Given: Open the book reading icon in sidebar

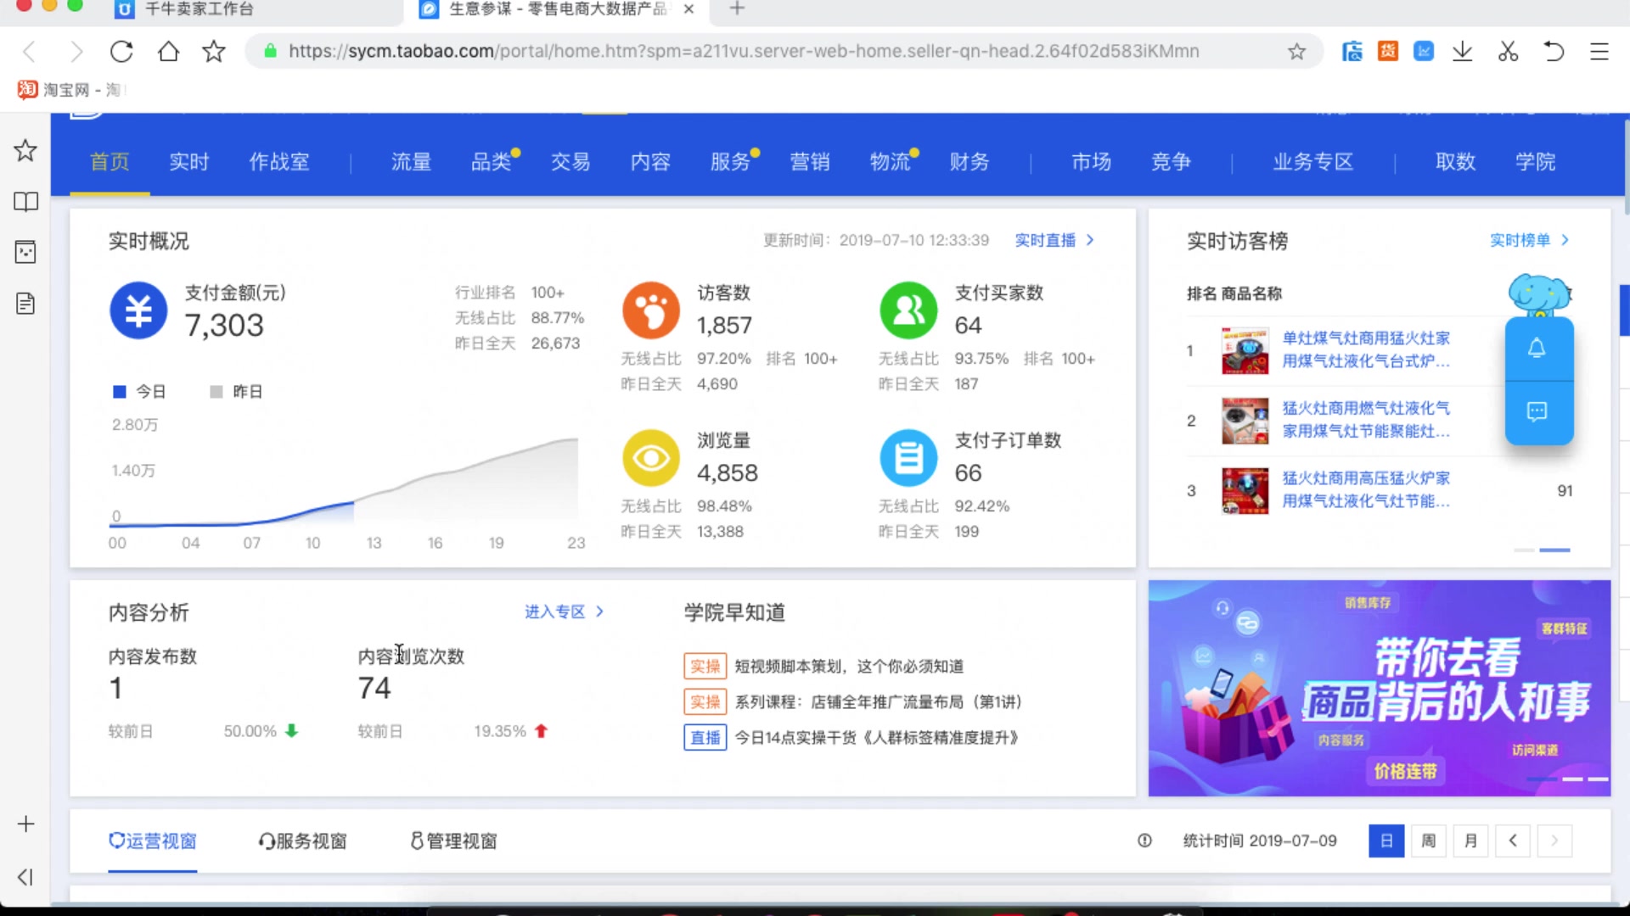Looking at the screenshot, I should coord(25,202).
